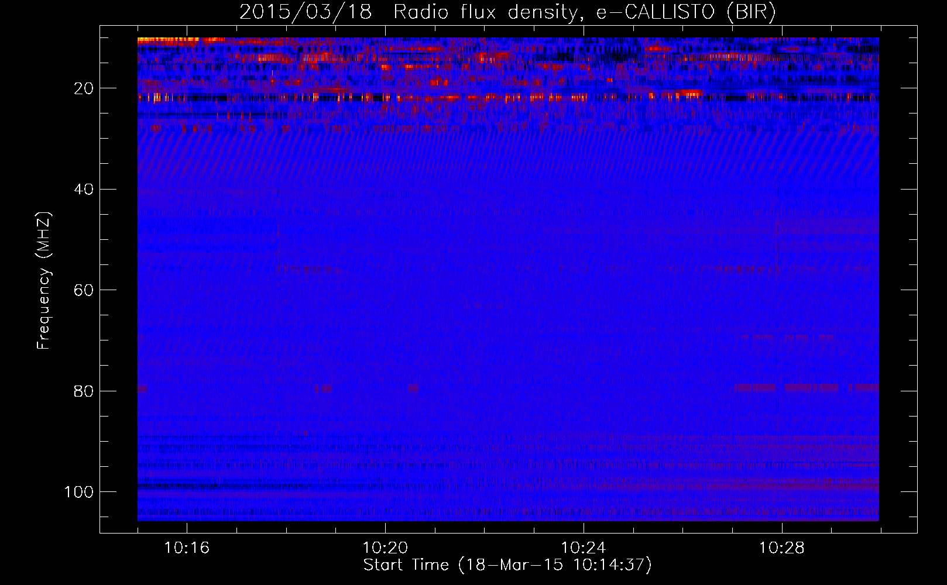Click the 20 MHz frequency tick label
947x585 pixels.
tap(84, 89)
